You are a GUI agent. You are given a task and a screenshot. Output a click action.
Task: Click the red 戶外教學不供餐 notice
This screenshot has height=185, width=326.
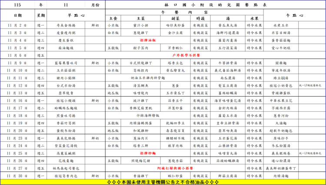(x=186, y=55)
